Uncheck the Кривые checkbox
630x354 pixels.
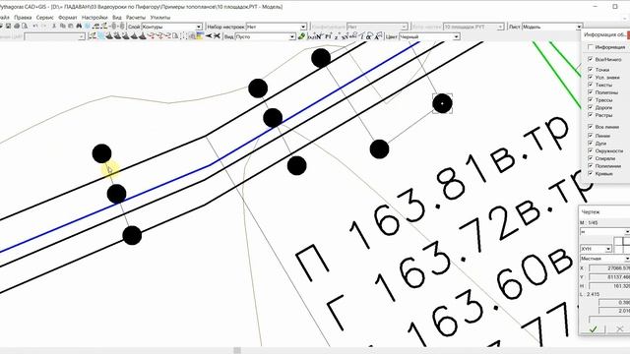(x=591, y=173)
